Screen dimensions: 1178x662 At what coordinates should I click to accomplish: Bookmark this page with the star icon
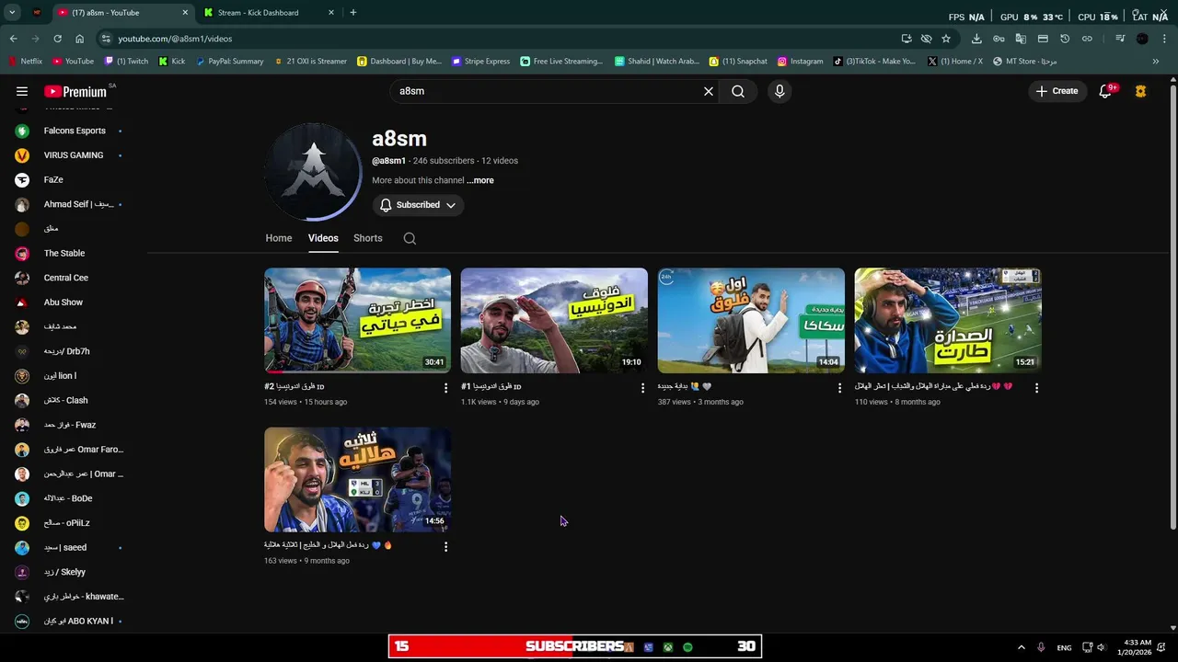(x=946, y=39)
